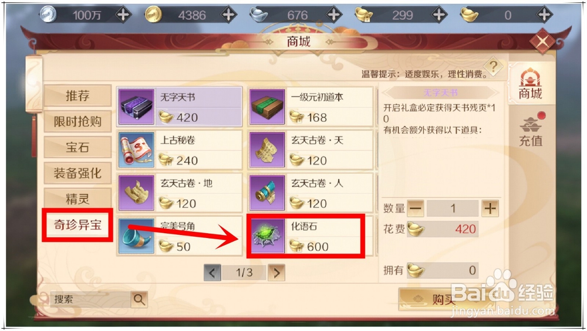Switch to the 宝石 category tab
The image size is (587, 331).
tap(77, 147)
